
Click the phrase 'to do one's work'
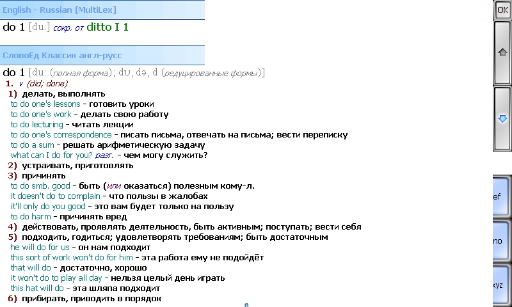click(41, 114)
